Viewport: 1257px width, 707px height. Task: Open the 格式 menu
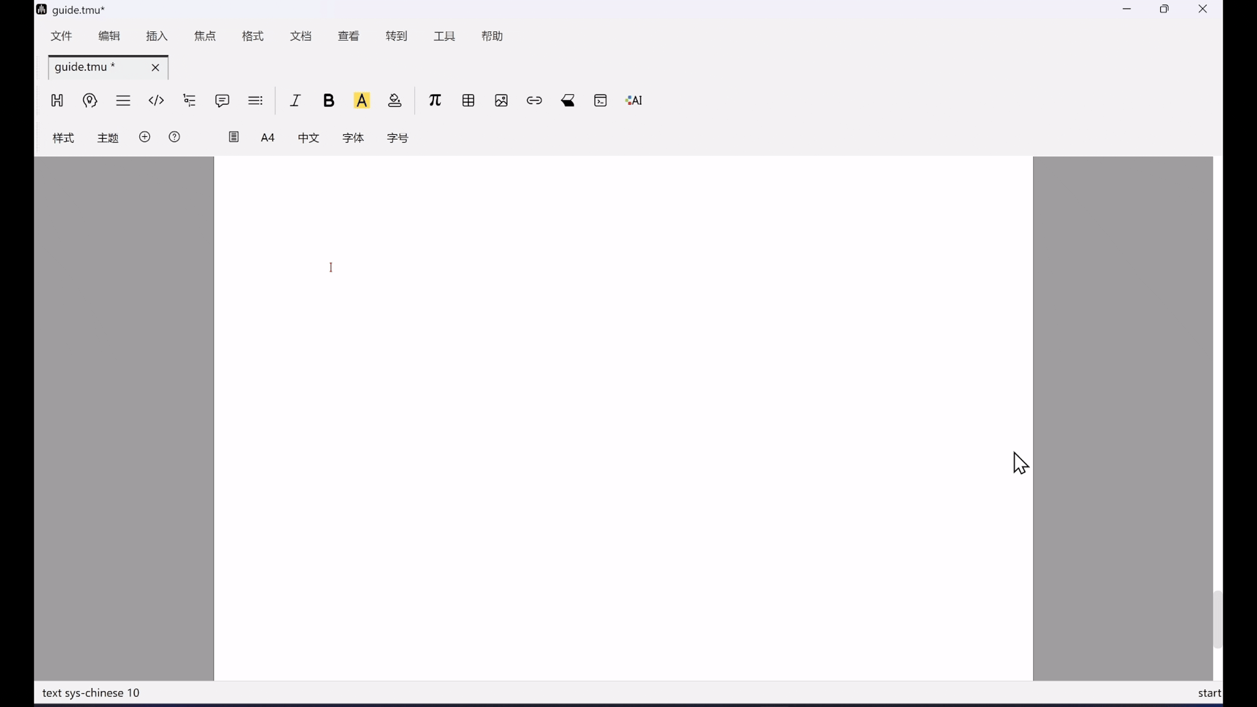point(252,36)
